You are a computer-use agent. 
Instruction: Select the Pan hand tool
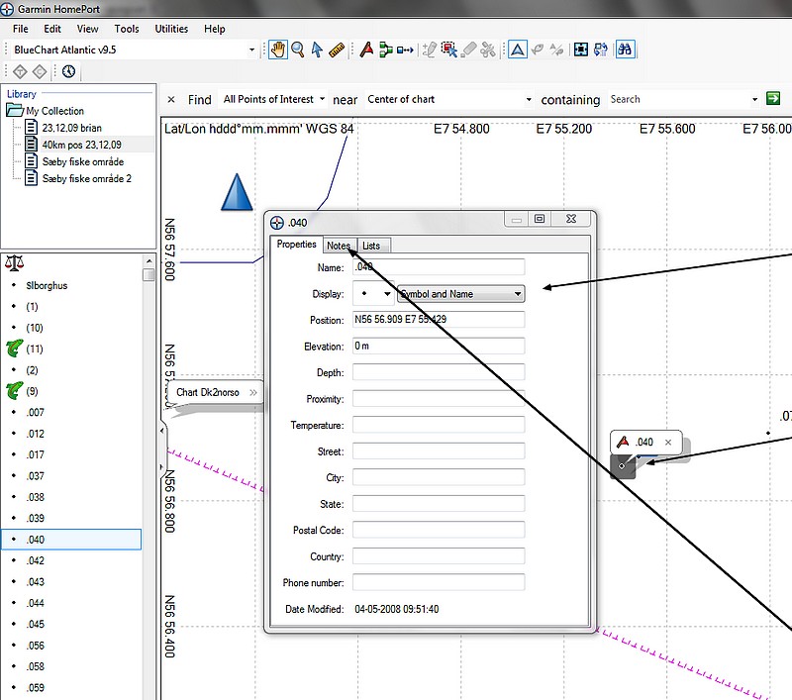pyautogui.click(x=278, y=50)
